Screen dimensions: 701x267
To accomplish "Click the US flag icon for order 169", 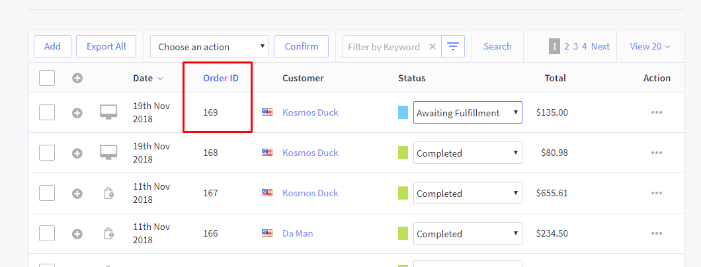I will click(267, 112).
